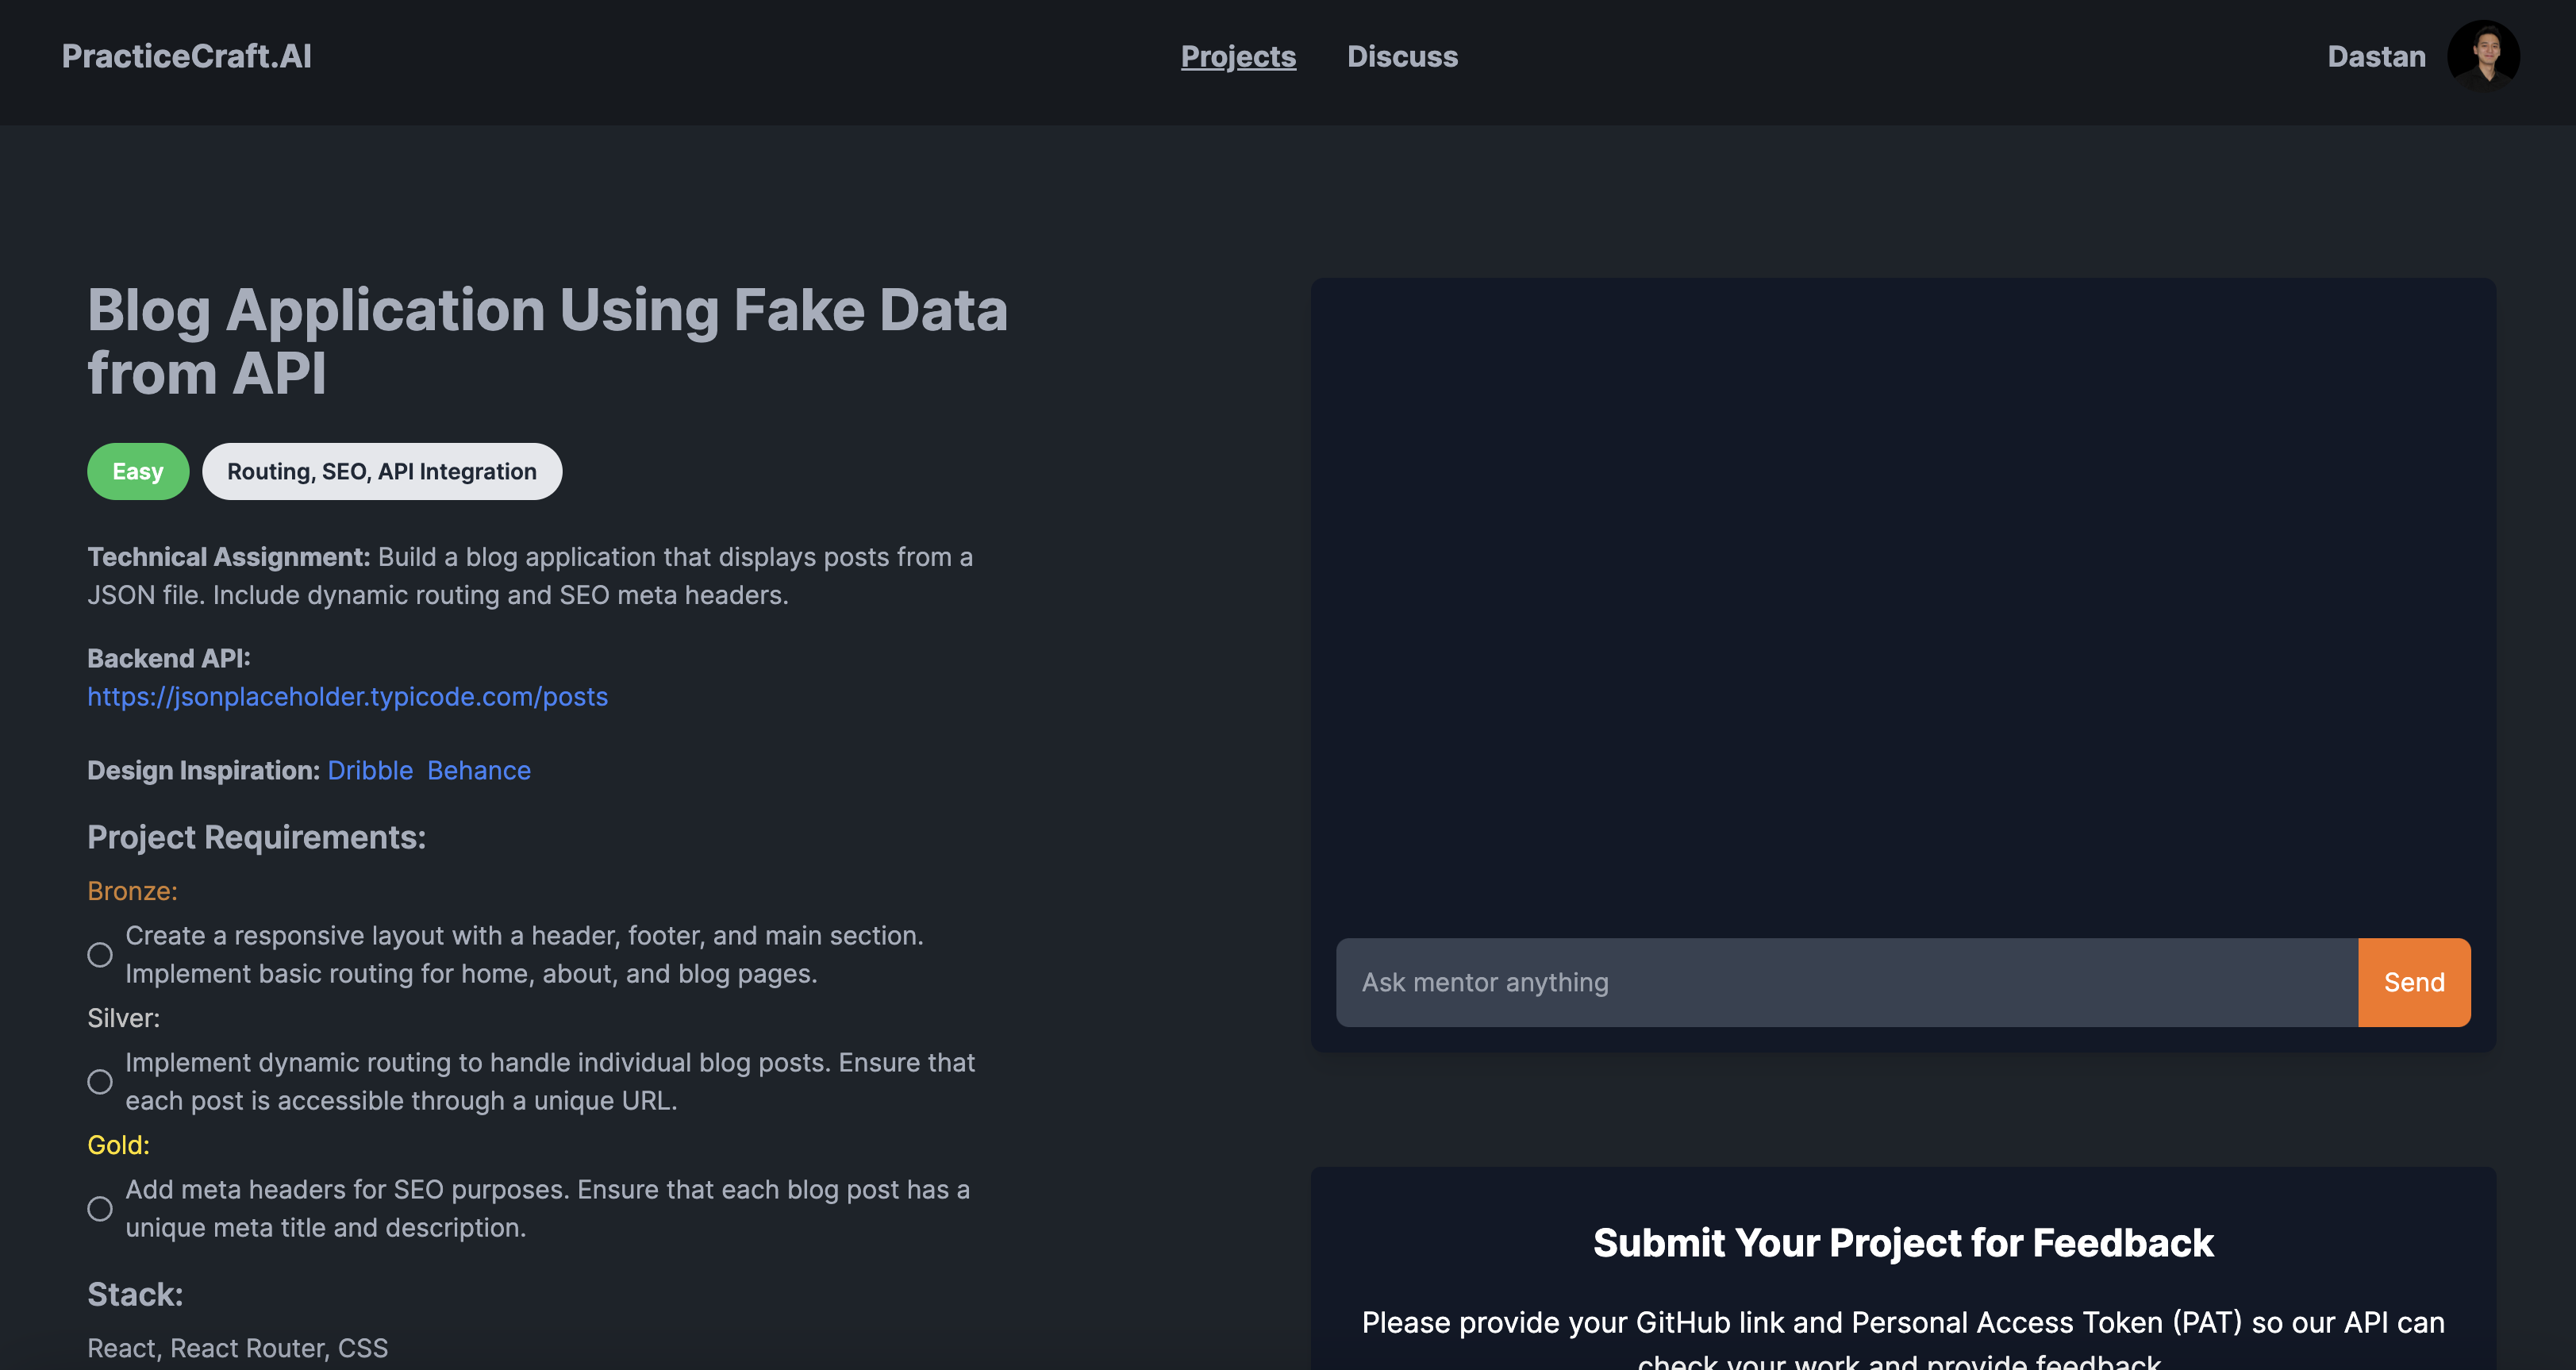Click the Submit Your Project for Feedback heading
Viewport: 2576px width, 1370px height.
coord(1902,1243)
